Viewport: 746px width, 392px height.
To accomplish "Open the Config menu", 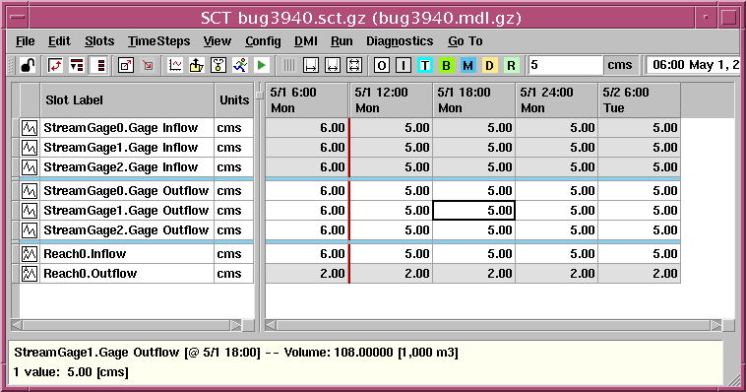I will pyautogui.click(x=263, y=41).
